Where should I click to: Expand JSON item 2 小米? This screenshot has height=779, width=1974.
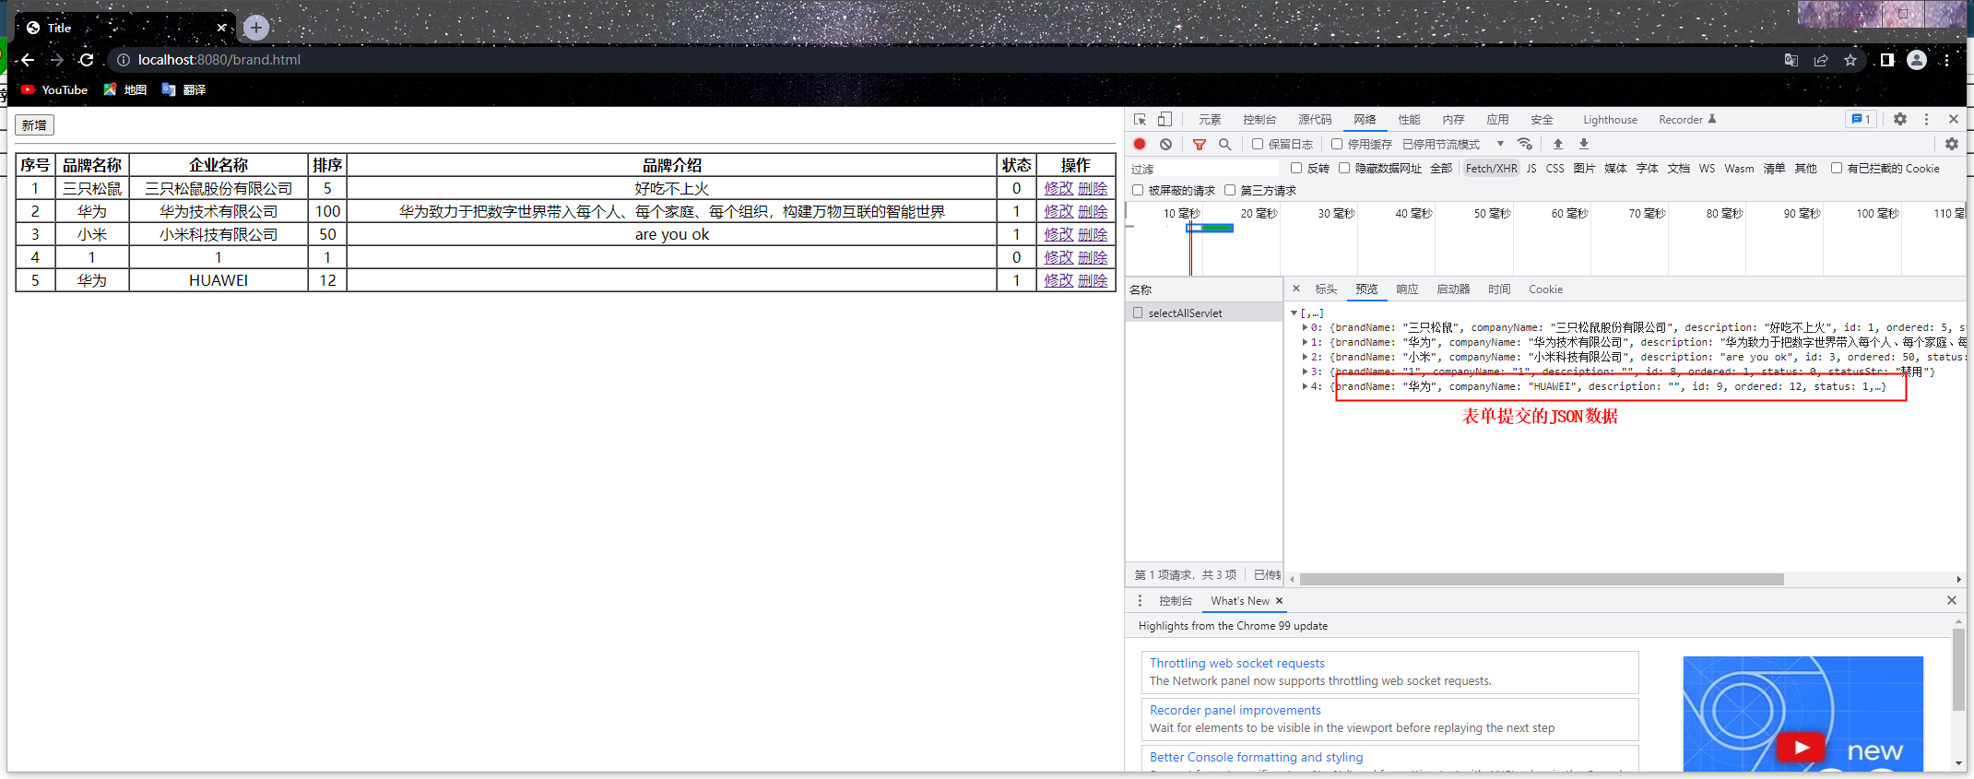(1305, 357)
